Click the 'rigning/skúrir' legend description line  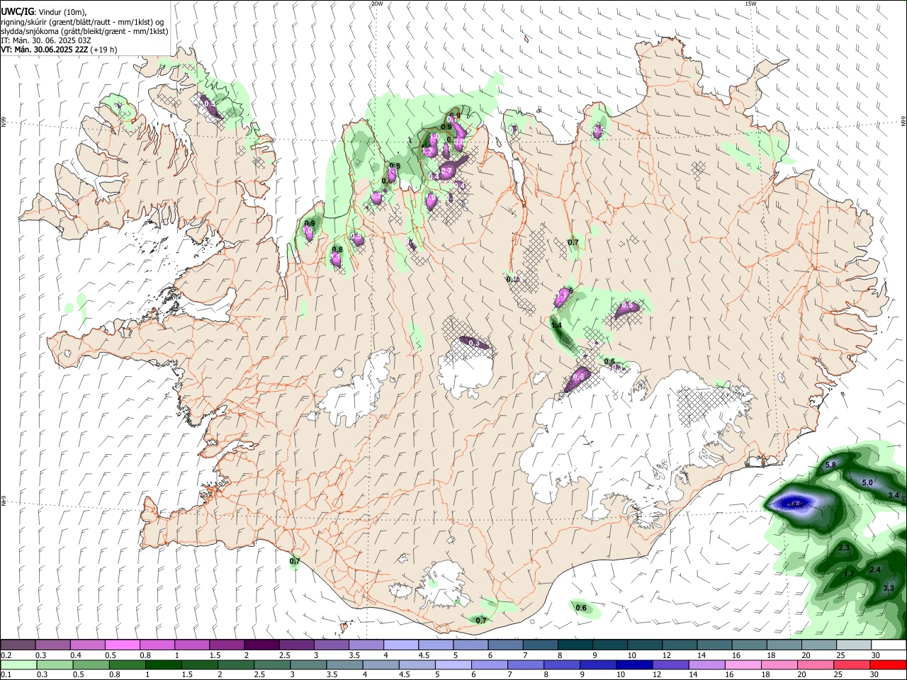[x=82, y=22]
